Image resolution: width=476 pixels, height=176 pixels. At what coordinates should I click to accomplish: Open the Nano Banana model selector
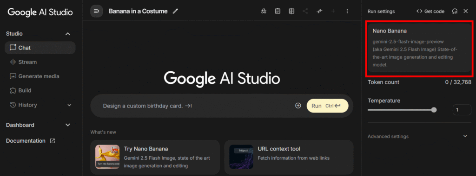click(x=419, y=48)
